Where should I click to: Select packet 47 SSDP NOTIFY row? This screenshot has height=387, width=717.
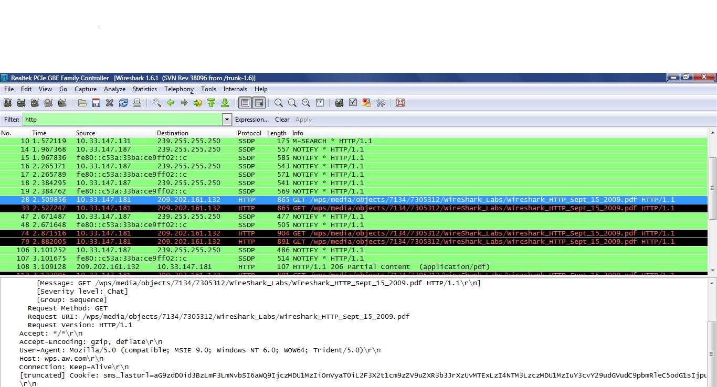(354, 217)
